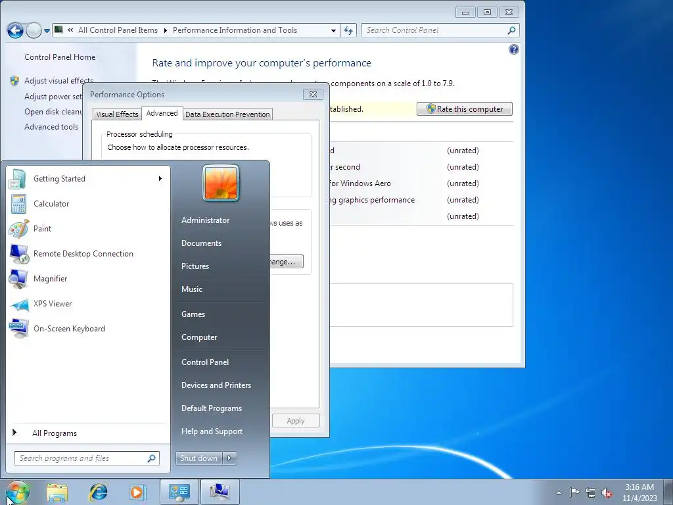The image size is (673, 505).
Task: Launch Internet Explorer from the taskbar
Action: click(x=98, y=492)
